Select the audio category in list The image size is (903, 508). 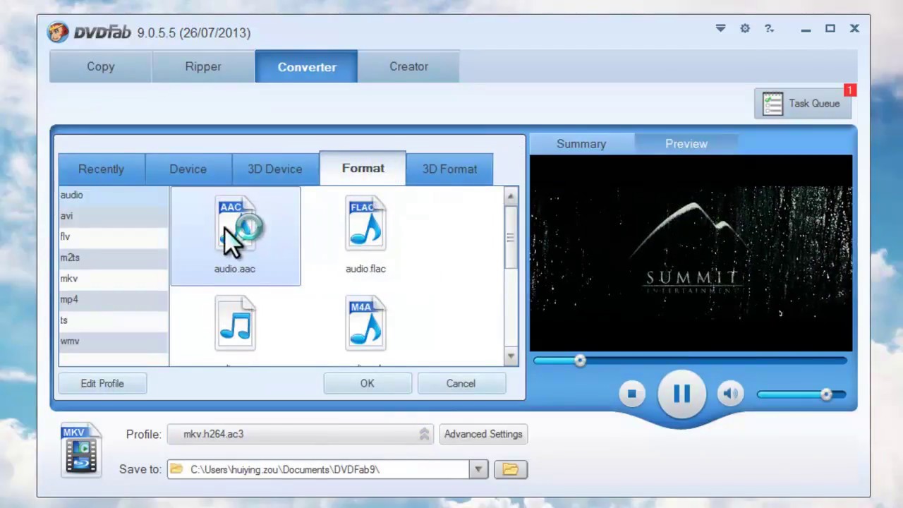[x=114, y=195]
